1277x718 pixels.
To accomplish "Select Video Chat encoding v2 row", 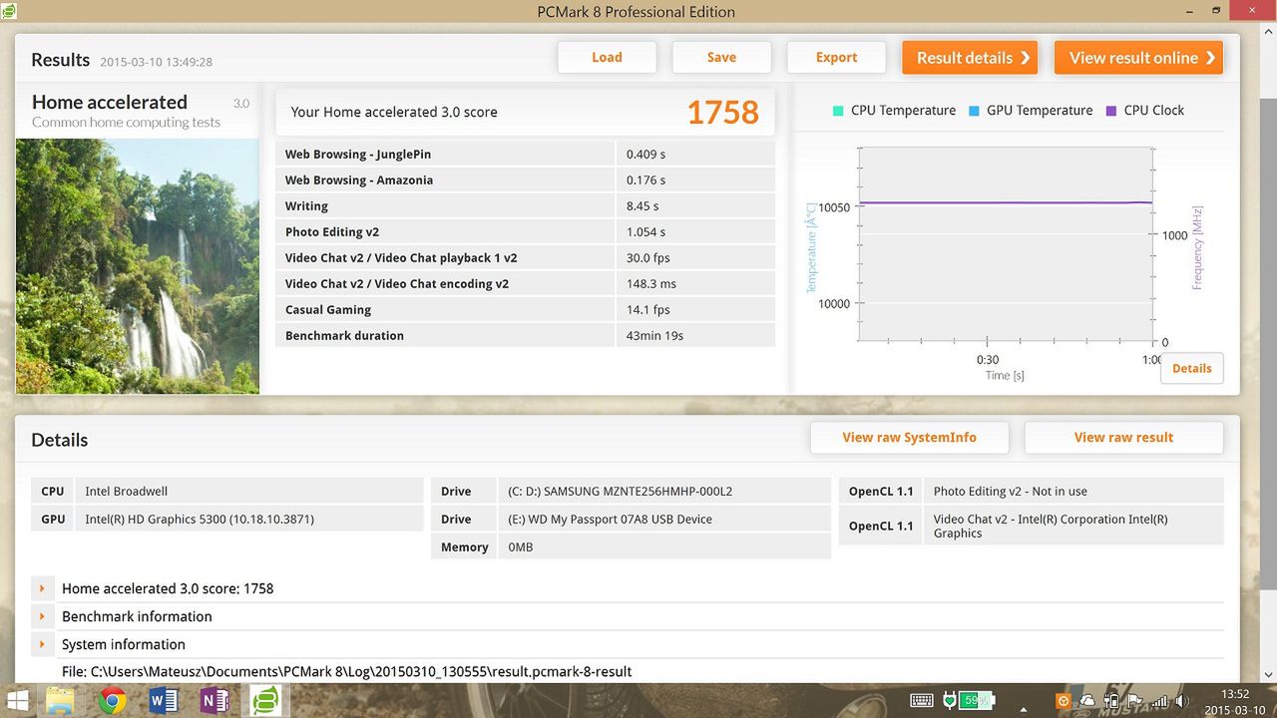I will [x=525, y=283].
